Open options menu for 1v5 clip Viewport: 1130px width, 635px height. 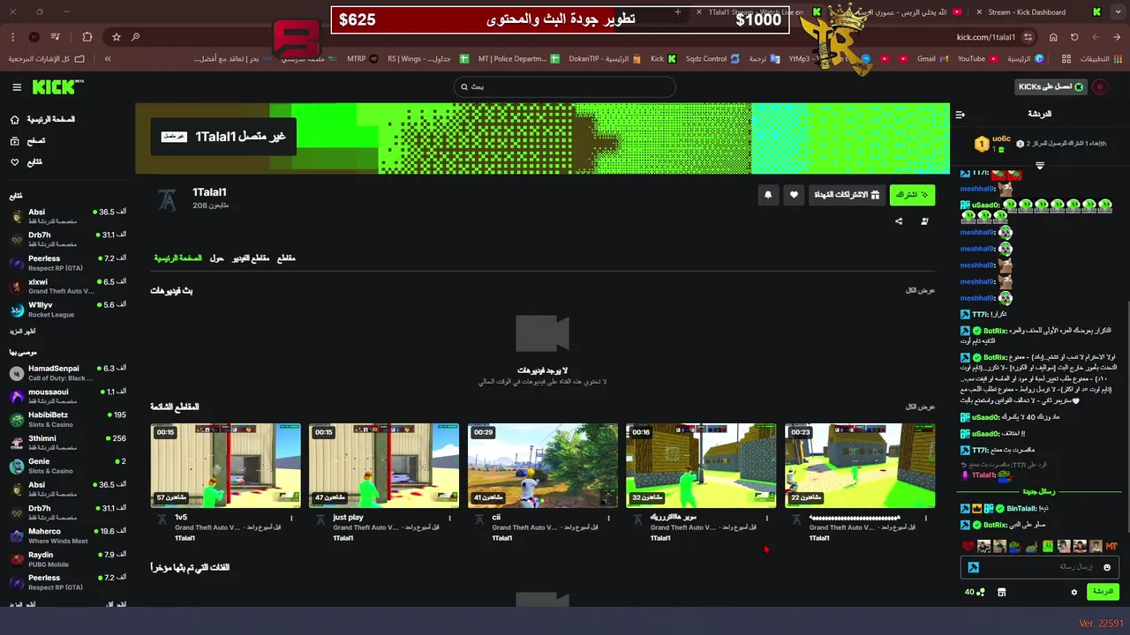click(x=291, y=519)
